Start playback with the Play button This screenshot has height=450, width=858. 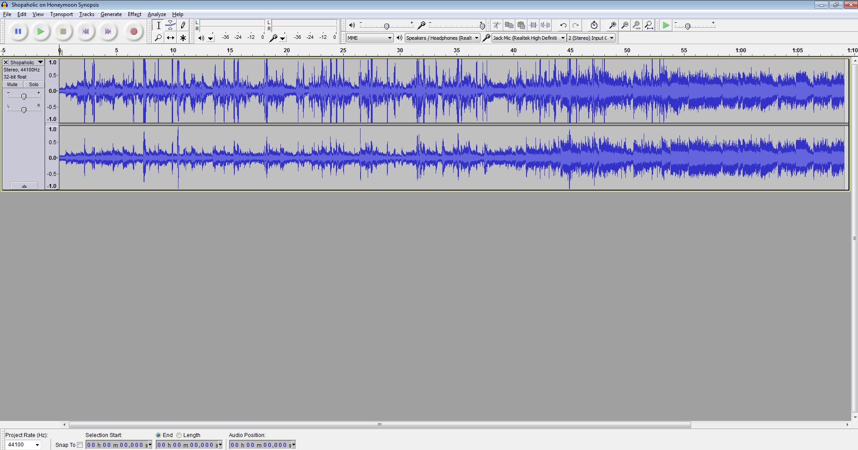coord(41,31)
